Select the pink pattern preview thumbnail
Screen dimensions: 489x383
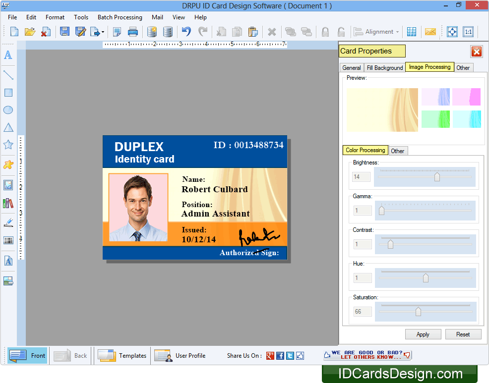tap(467, 97)
